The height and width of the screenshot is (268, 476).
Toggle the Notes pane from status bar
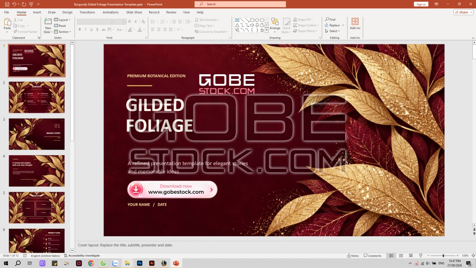click(353, 256)
